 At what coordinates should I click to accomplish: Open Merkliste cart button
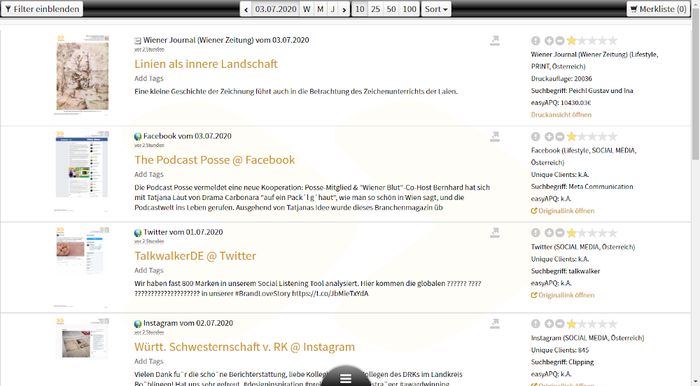[x=659, y=9]
